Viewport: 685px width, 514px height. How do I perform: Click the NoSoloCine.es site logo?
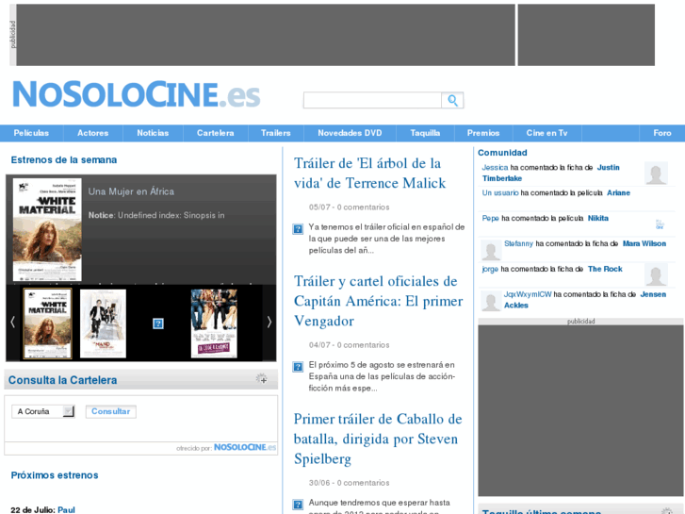pyautogui.click(x=136, y=95)
